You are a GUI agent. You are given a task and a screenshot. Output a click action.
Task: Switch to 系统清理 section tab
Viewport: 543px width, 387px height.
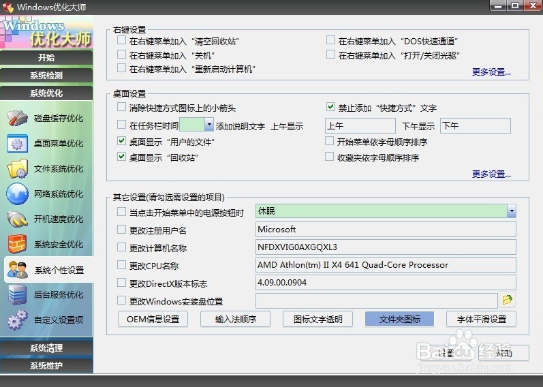coord(46,348)
